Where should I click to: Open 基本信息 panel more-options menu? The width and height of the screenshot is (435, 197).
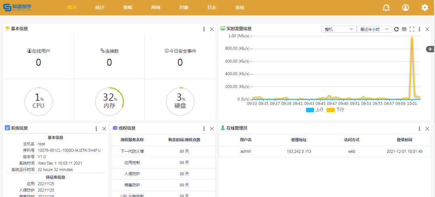coord(204,29)
